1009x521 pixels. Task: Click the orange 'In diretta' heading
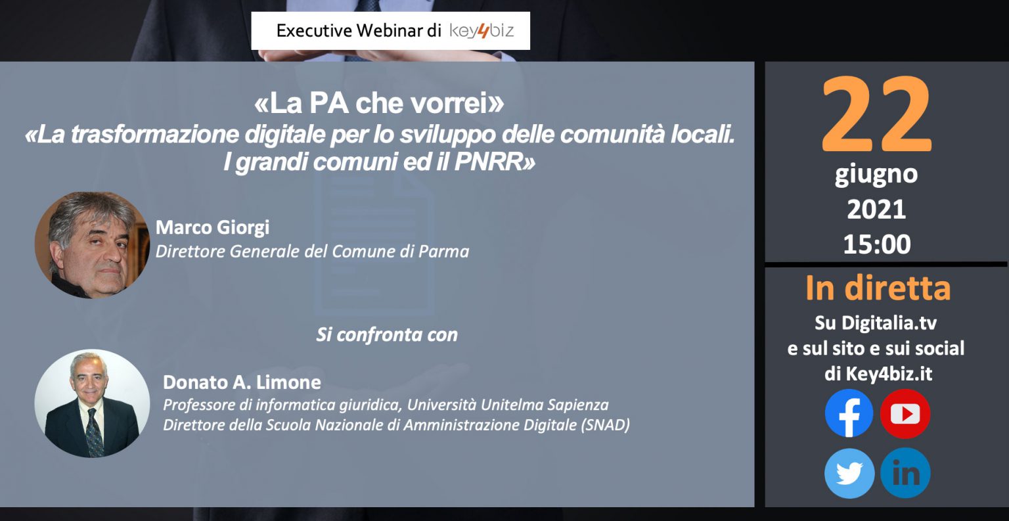(878, 288)
